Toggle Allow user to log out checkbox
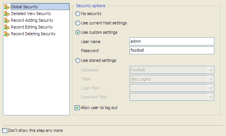The height and width of the screenshot is (136, 226). point(77,108)
